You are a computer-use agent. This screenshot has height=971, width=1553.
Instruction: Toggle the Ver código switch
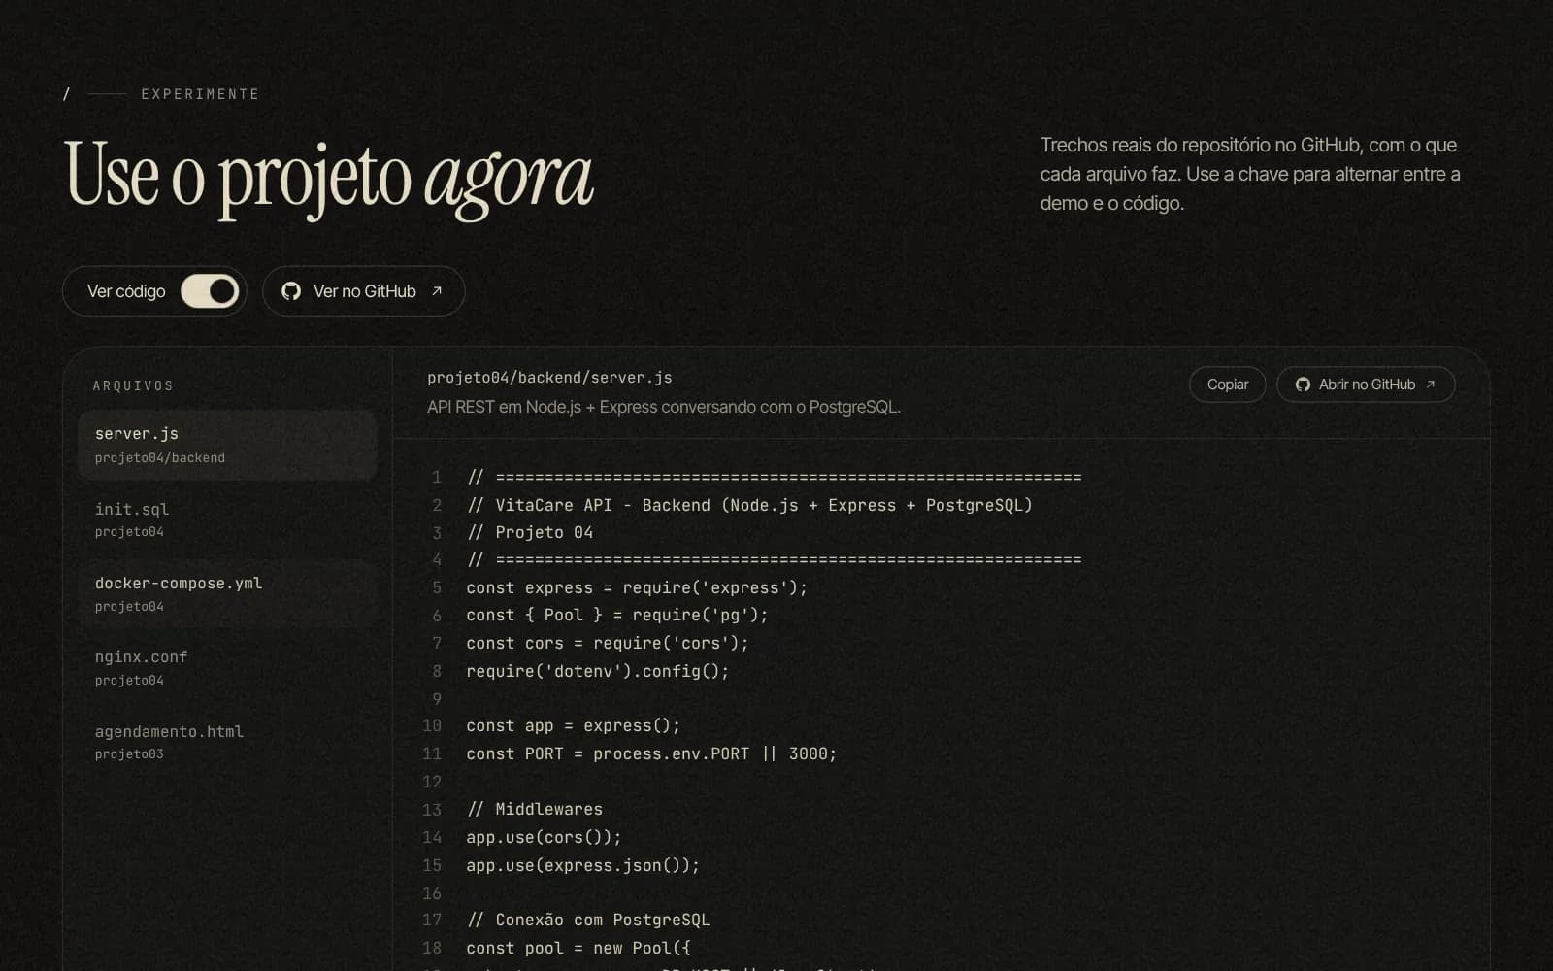[x=210, y=291]
